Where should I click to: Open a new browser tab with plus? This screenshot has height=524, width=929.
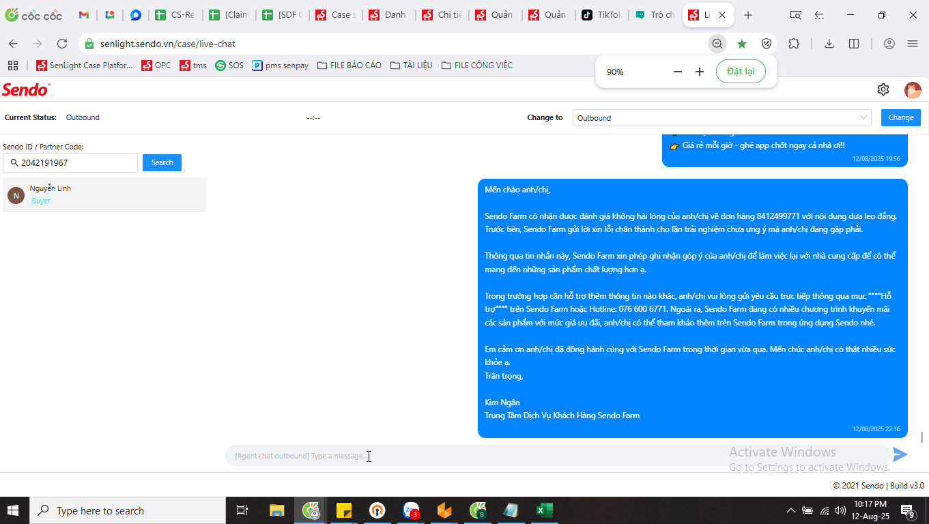coord(748,15)
